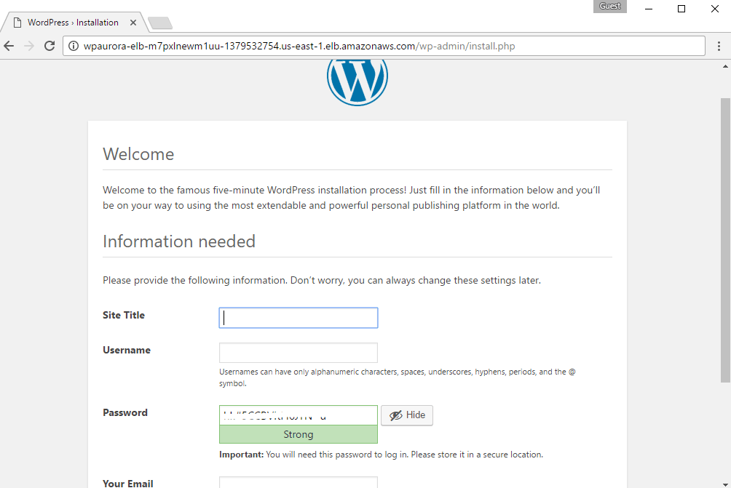Image resolution: width=731 pixels, height=488 pixels.
Task: Select the Password text field
Action: [x=299, y=415]
